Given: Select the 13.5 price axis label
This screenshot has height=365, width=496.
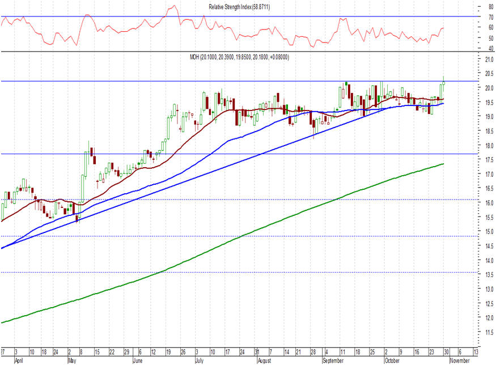Looking at the screenshot, I should point(489,275).
